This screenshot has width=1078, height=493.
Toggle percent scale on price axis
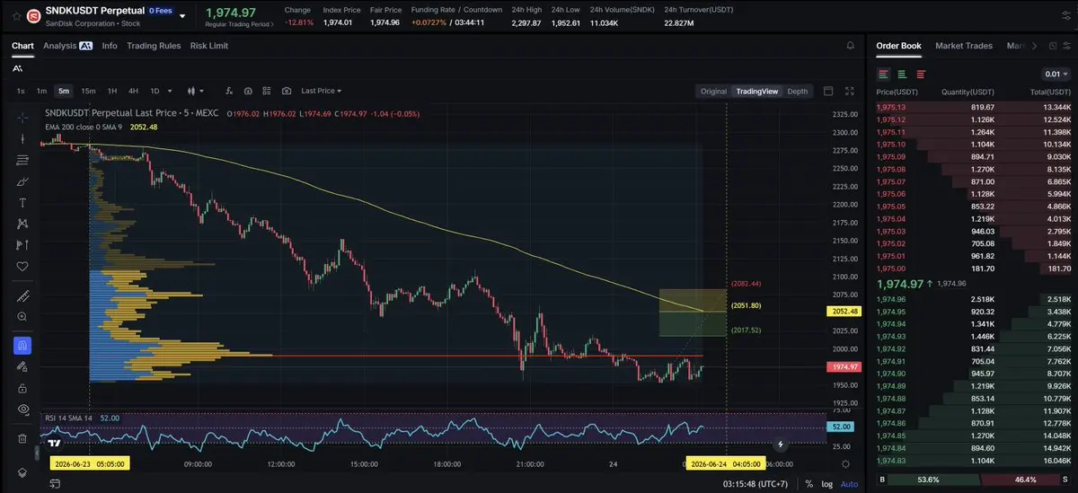pyautogui.click(x=808, y=483)
